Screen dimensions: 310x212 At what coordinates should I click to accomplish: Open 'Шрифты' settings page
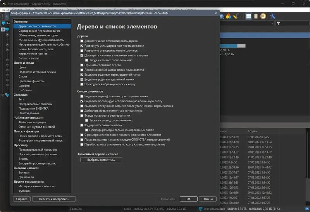tap(24, 85)
